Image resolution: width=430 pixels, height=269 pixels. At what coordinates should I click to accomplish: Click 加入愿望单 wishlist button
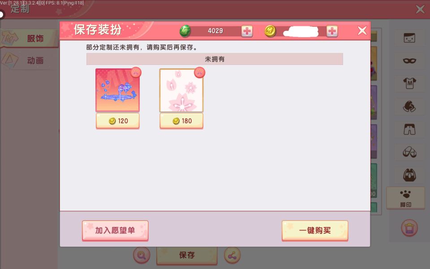[x=115, y=230]
